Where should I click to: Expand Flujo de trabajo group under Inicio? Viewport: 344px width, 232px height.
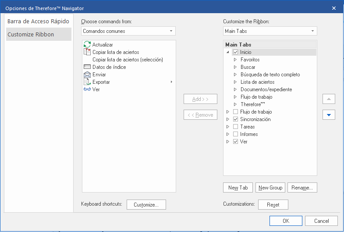pos(235,97)
